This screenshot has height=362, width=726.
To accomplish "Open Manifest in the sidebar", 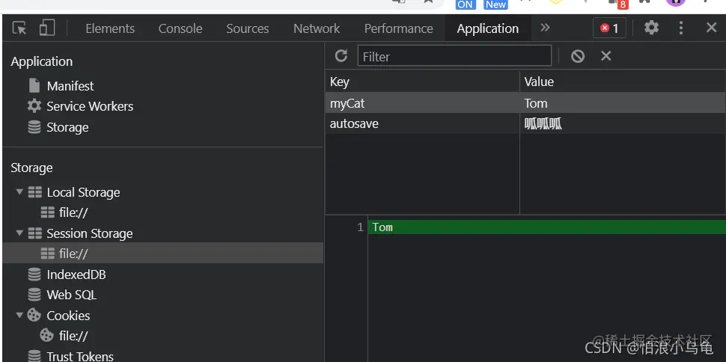I will [x=70, y=86].
